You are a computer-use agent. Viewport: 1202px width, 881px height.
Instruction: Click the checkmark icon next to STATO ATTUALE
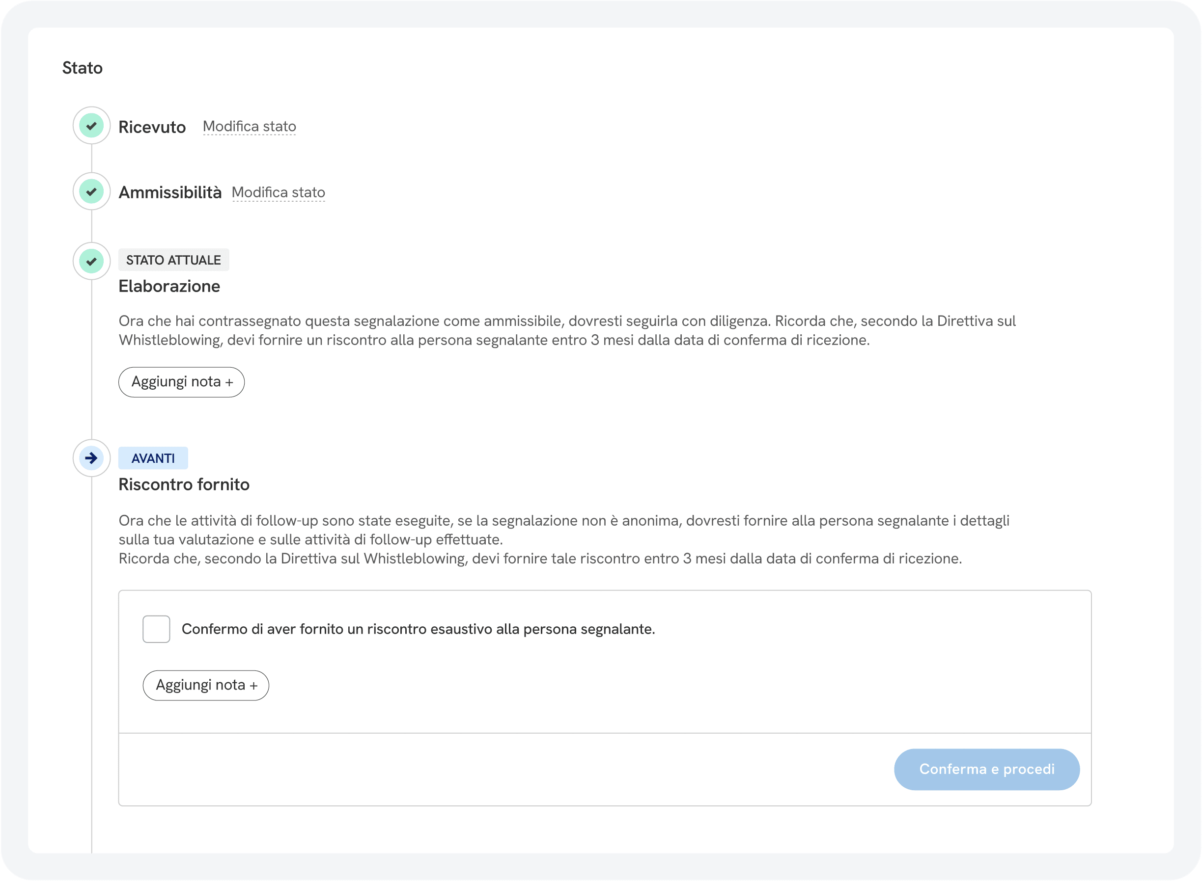click(91, 261)
